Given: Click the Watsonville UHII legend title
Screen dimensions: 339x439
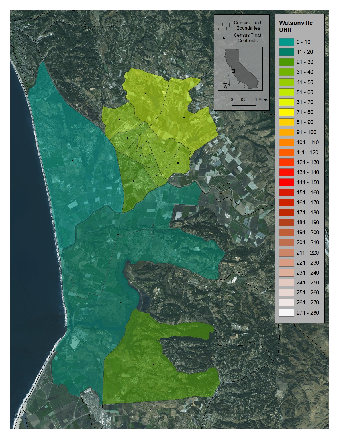Looking at the screenshot, I should click(x=296, y=26).
